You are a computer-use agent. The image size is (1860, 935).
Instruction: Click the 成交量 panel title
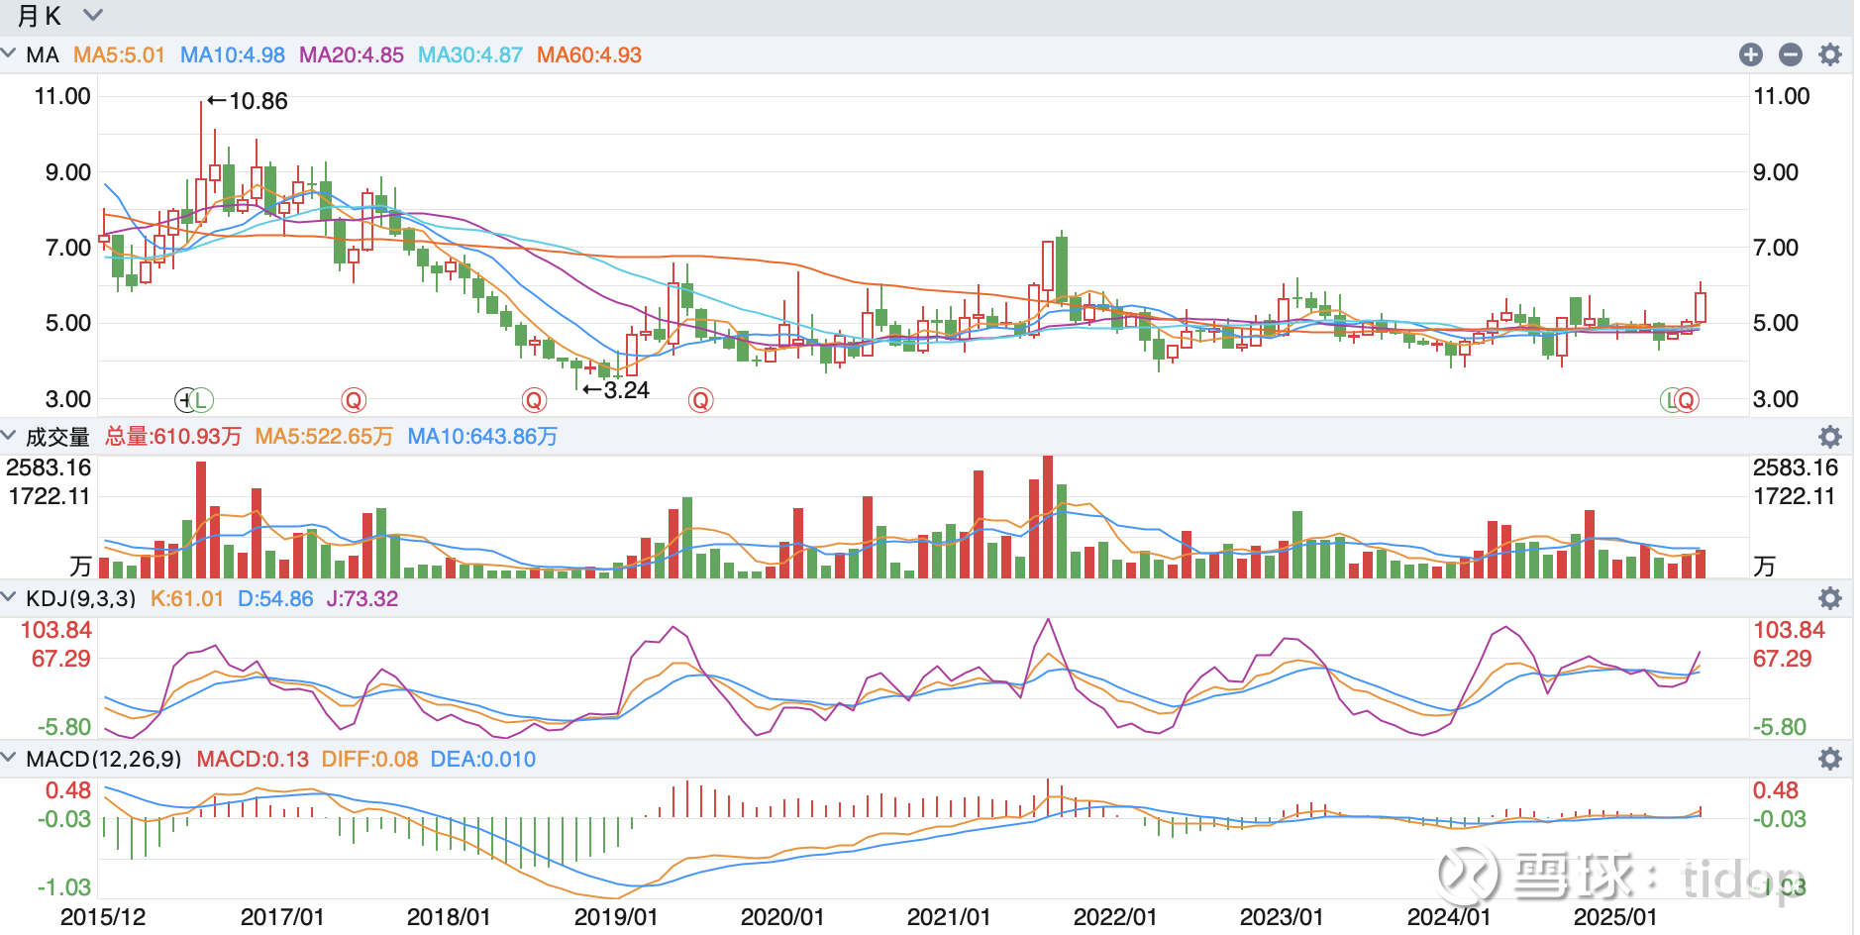point(57,437)
